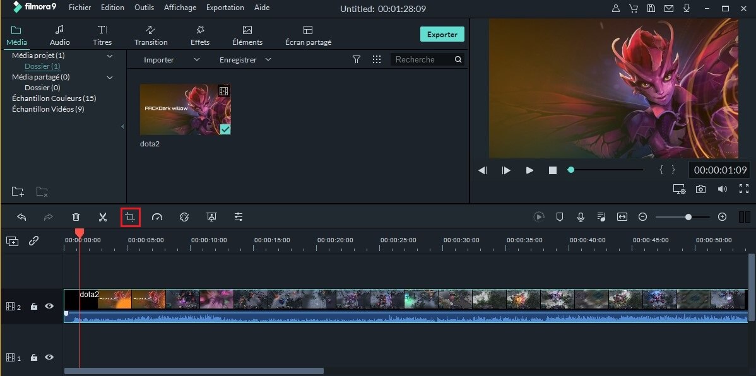Click zoom to fit timeline icon
This screenshot has height=376, width=756.
click(622, 217)
